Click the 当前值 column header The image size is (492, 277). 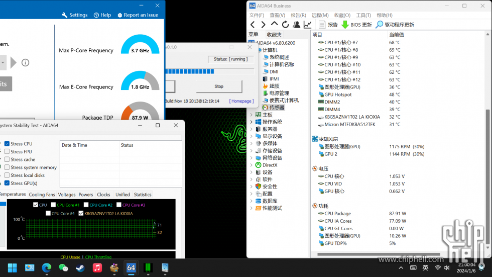pos(396,35)
